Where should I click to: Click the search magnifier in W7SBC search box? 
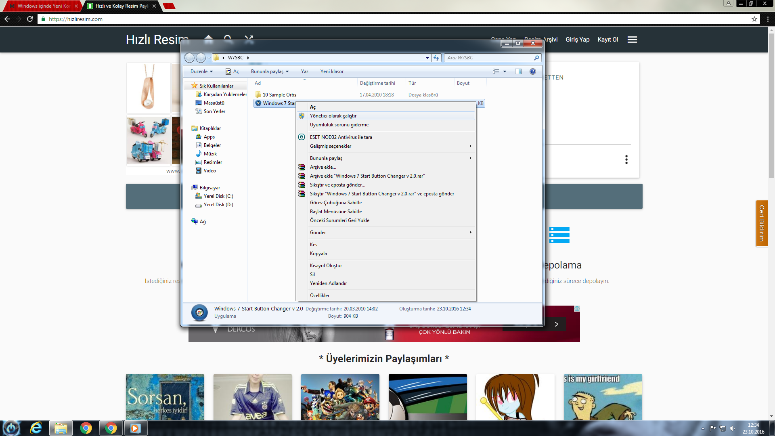point(536,58)
